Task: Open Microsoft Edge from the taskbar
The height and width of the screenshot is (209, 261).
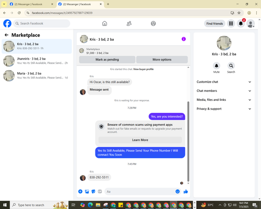Action: [x=90, y=205]
